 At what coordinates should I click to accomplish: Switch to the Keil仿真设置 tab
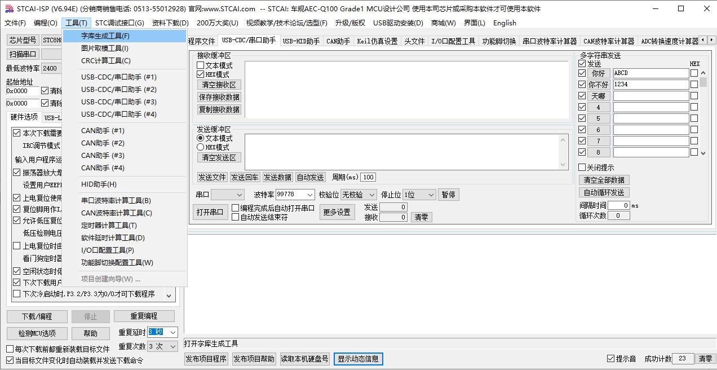(x=377, y=41)
